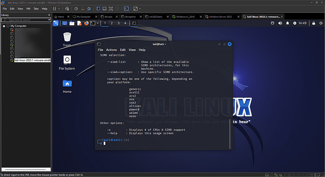Open the Trash desktop icon
The width and height of the screenshot is (325, 177).
(x=67, y=40)
